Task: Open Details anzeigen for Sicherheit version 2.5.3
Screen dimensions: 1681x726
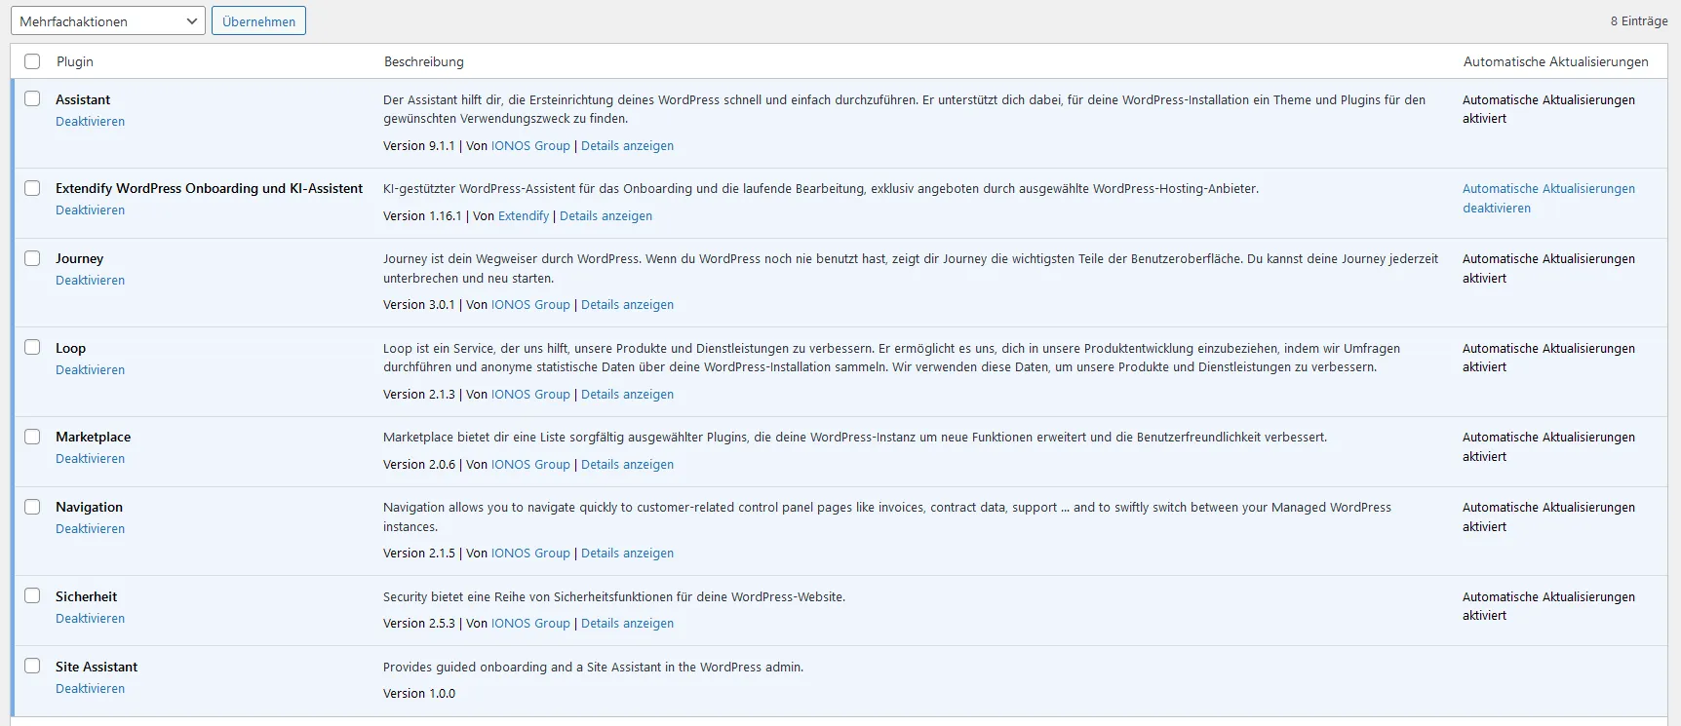Action: tap(627, 624)
